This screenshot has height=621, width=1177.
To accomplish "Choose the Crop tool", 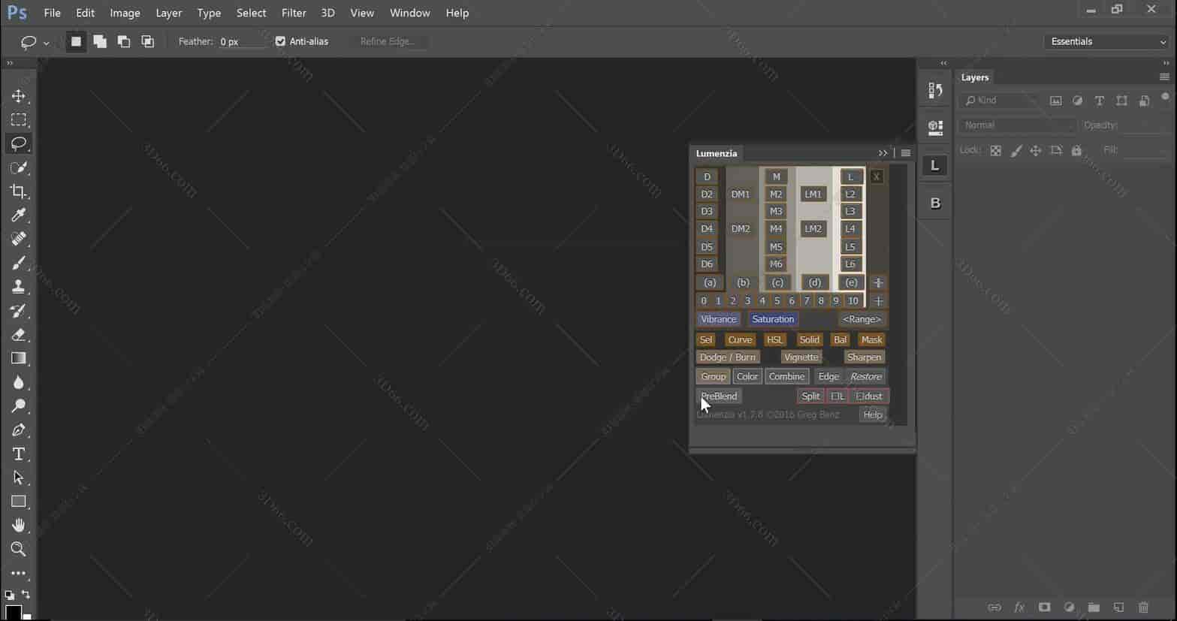I will (18, 191).
